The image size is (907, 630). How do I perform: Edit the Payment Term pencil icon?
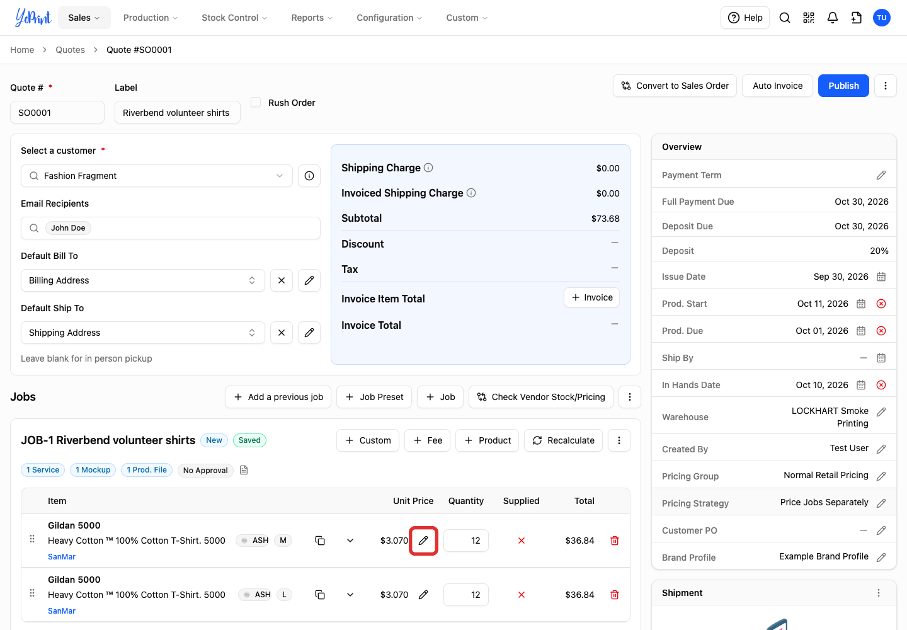click(881, 175)
